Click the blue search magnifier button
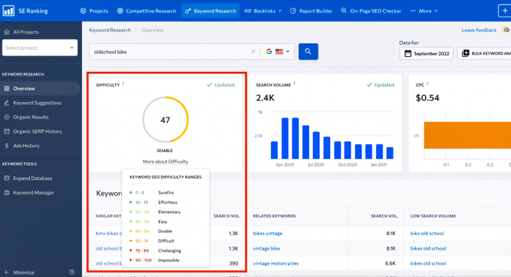511x277 pixels. point(308,52)
